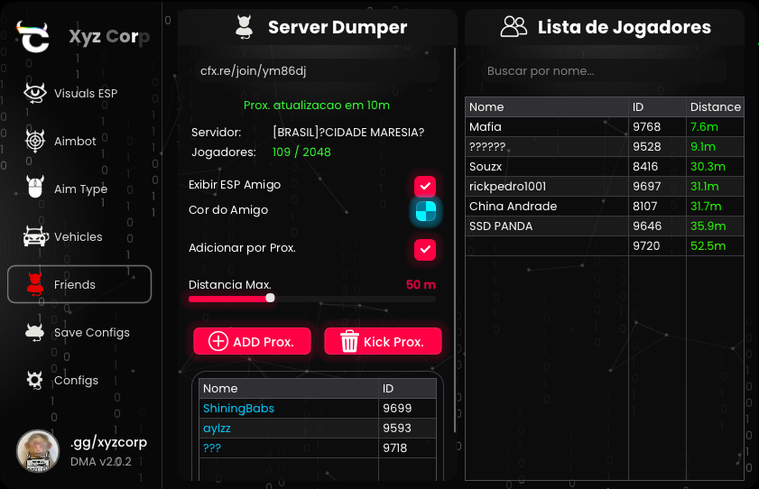Click the cfx.re server address field
The image size is (759, 489).
pyautogui.click(x=316, y=70)
